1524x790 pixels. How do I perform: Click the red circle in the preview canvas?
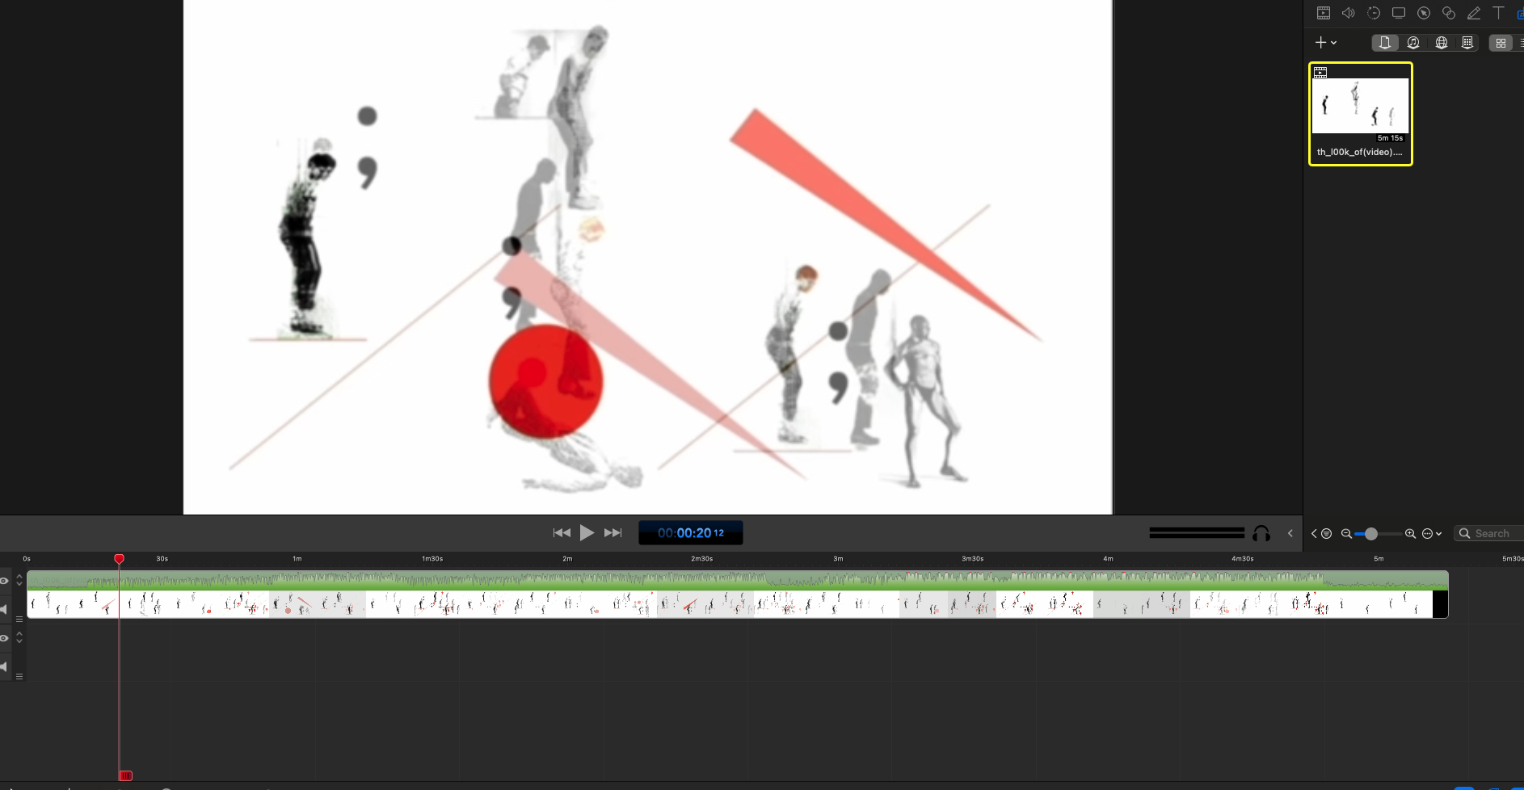tap(545, 381)
